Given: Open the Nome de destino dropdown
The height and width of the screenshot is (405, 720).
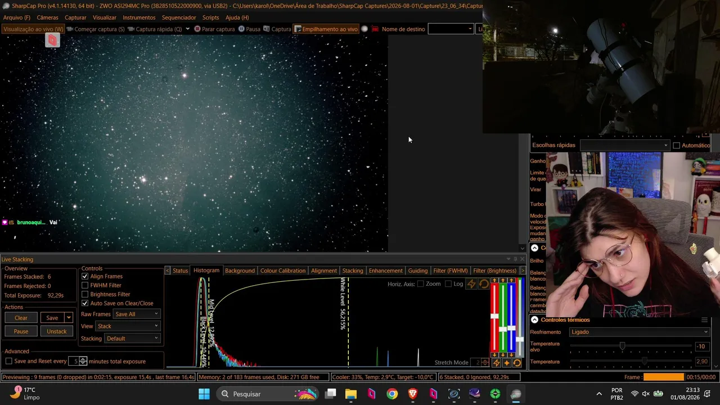Looking at the screenshot, I should 451,29.
